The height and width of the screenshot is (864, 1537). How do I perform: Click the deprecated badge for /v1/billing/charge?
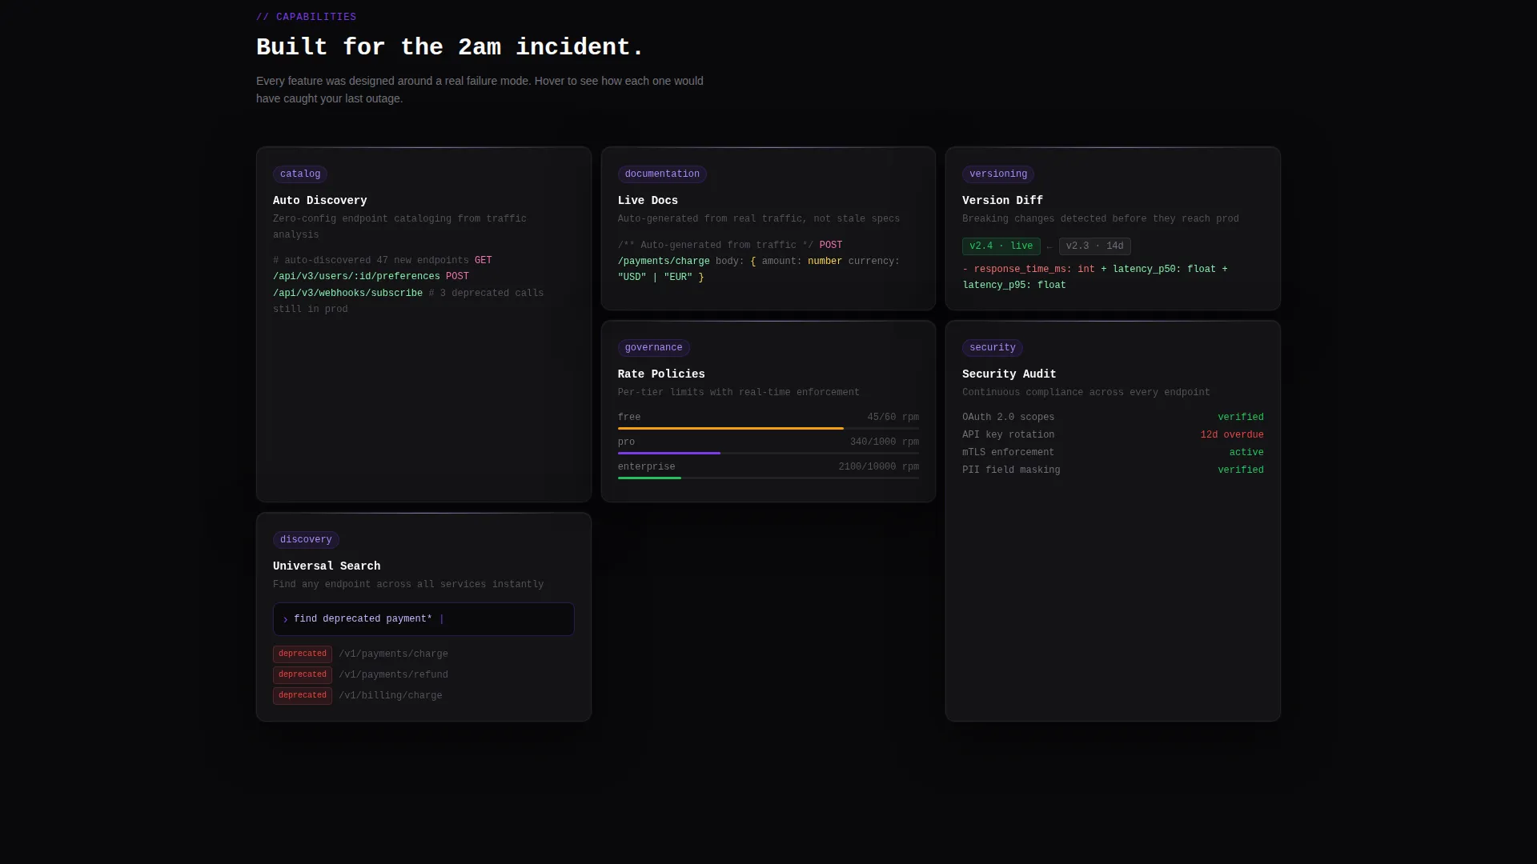(x=303, y=696)
